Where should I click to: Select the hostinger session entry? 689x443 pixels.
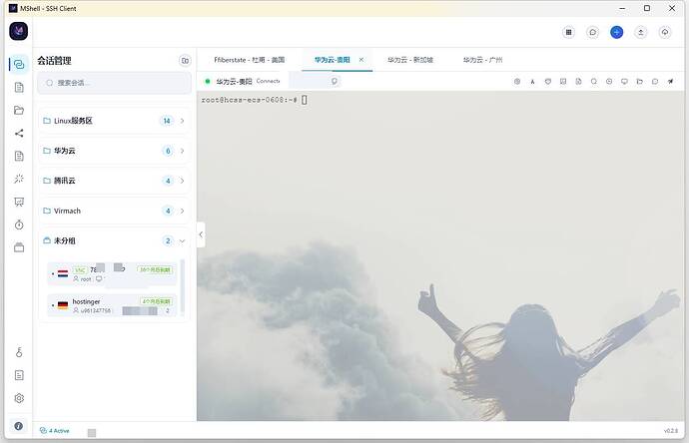(x=113, y=305)
